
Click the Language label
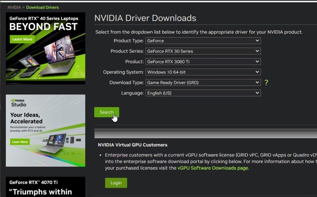pyautogui.click(x=132, y=93)
